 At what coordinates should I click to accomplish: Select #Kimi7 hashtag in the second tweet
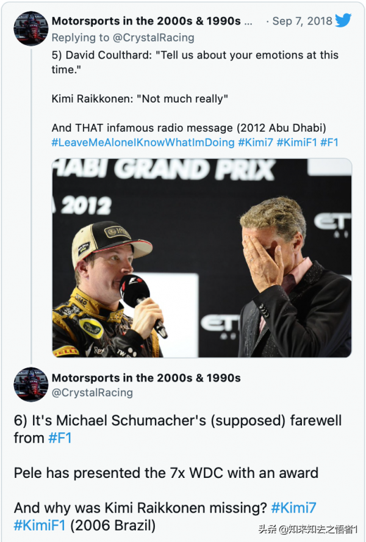pos(293,507)
